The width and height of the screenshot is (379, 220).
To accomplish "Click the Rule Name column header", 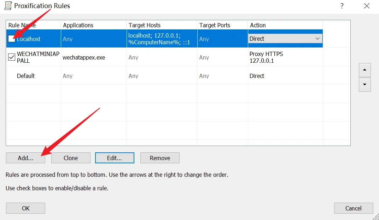I will click(x=22, y=25).
